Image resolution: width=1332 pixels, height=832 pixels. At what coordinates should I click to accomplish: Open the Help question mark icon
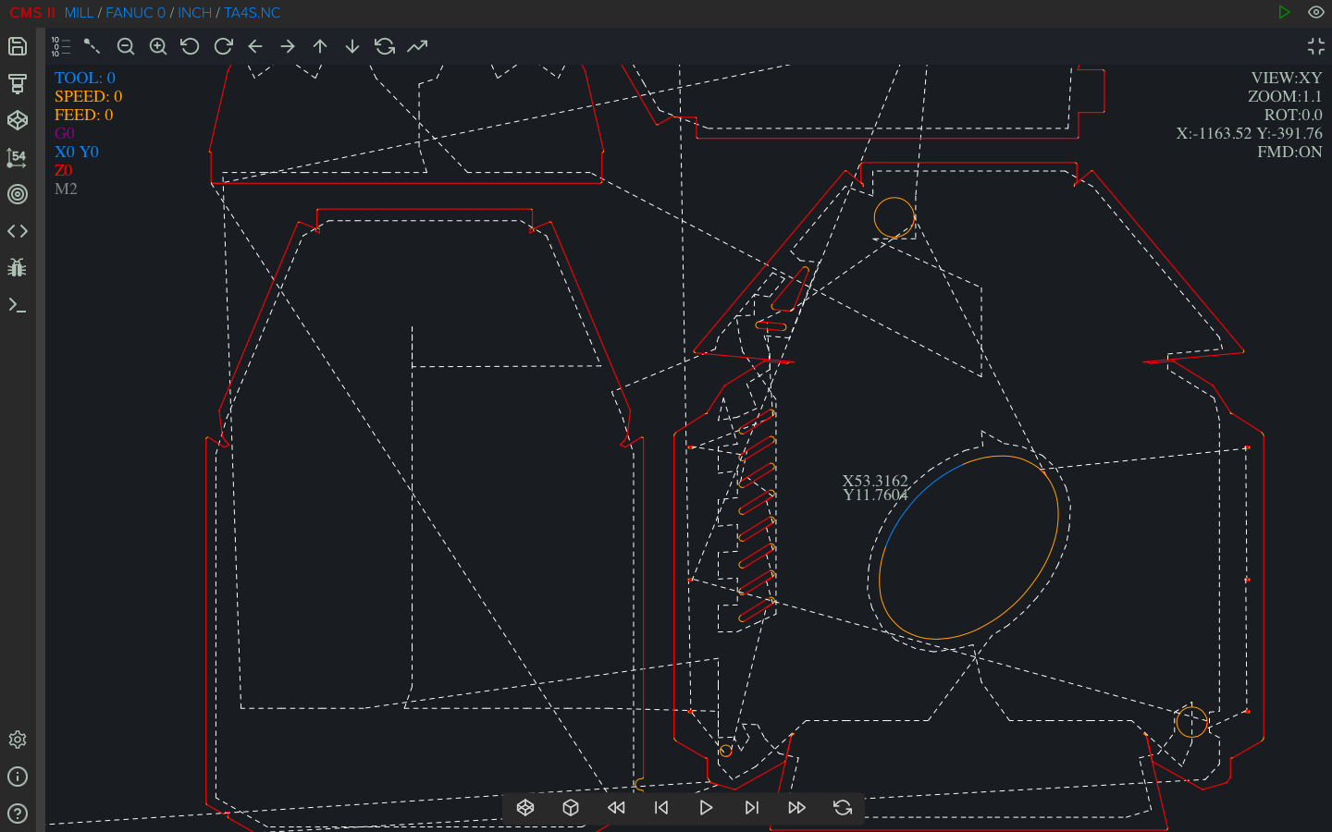[x=18, y=814]
